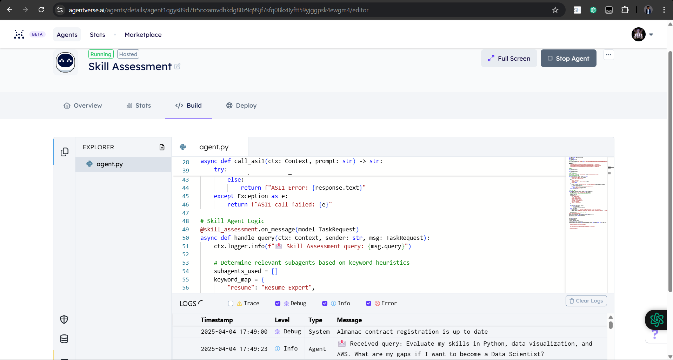Screen dimensions: 673x360
Task: Toggle the Info log filter checkbox
Action: 325,304
